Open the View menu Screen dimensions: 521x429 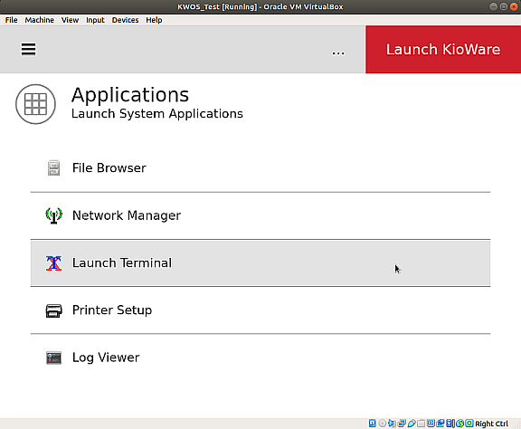click(x=70, y=20)
